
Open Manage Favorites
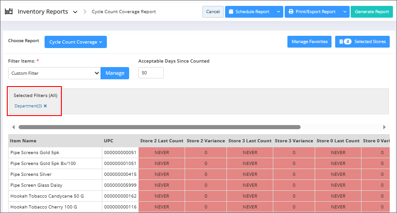[309, 42]
